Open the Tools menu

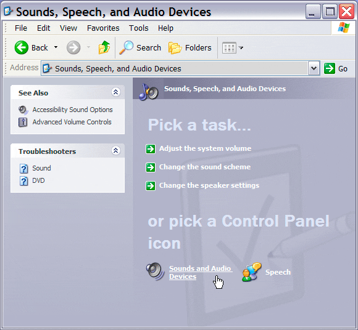pyautogui.click(x=139, y=28)
